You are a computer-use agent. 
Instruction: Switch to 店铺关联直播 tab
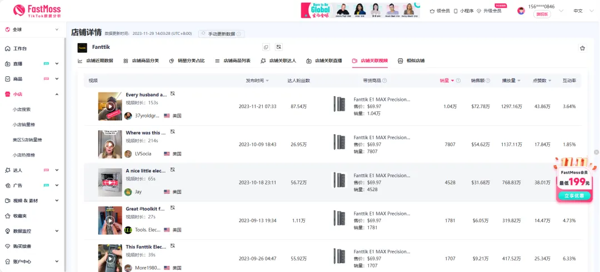[x=324, y=60]
